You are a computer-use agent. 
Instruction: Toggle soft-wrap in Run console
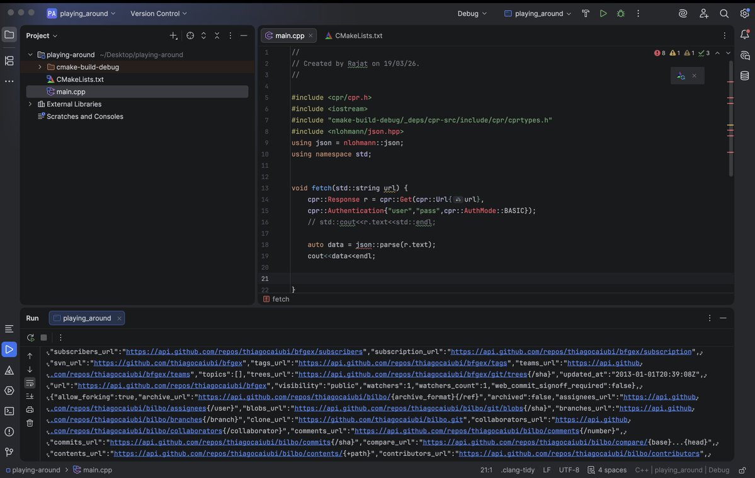(x=30, y=383)
